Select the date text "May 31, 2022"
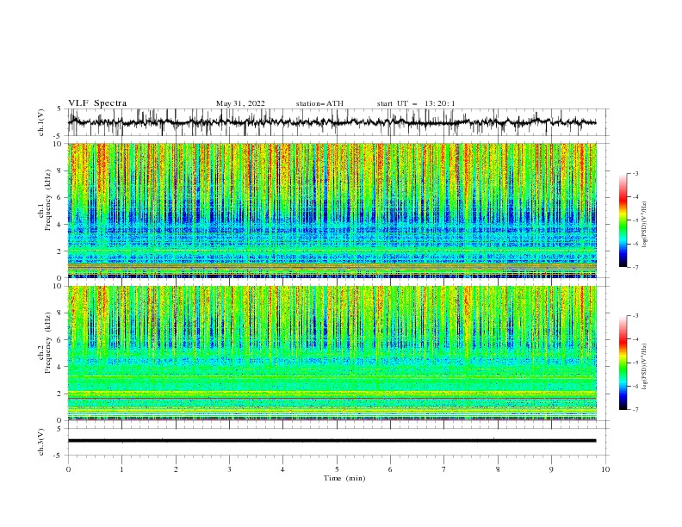The image size is (682, 527). (240, 103)
